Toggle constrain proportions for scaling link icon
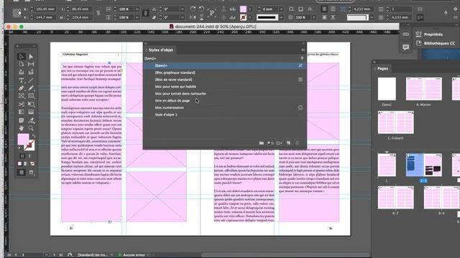The height and width of the screenshot is (258, 460). click(145, 13)
